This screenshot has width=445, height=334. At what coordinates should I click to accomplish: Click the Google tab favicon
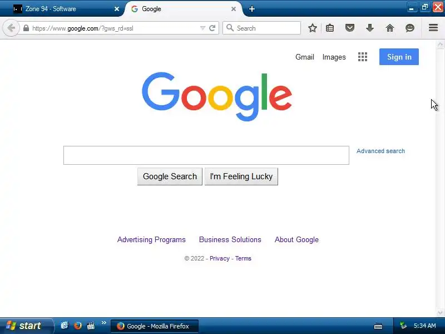[x=135, y=9]
